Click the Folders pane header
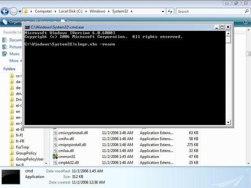Screen dimensions: 251x188 click(x=9, y=69)
